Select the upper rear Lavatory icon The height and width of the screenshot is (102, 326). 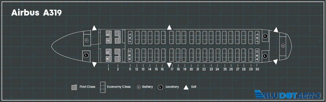click(x=265, y=36)
